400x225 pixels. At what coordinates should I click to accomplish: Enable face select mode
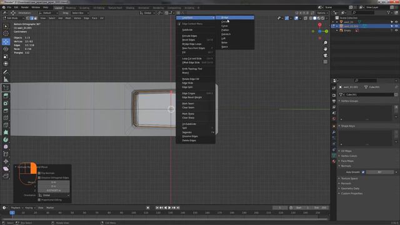click(x=36, y=18)
